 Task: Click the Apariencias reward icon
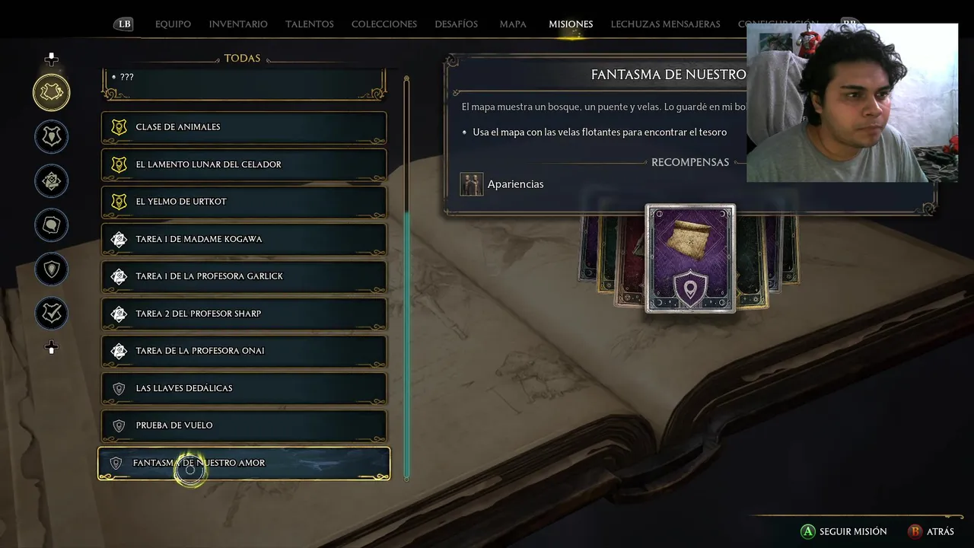point(472,184)
